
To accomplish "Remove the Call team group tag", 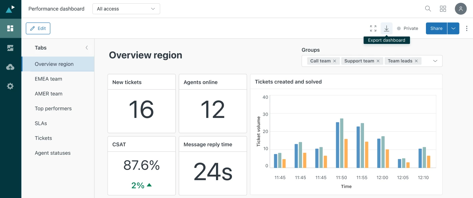I will point(335,61).
